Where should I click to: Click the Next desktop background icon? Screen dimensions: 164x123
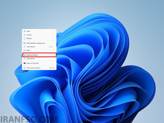[x=25, y=43]
